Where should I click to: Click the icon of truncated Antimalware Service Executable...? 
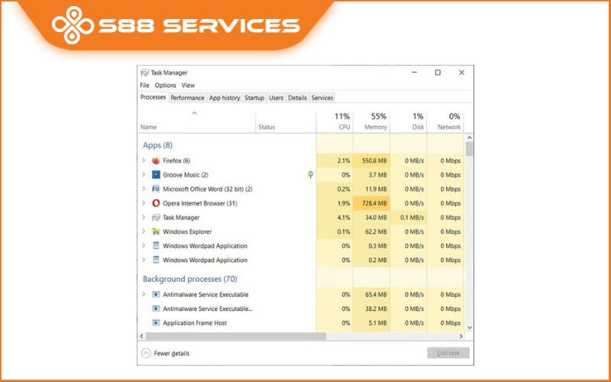coord(156,309)
